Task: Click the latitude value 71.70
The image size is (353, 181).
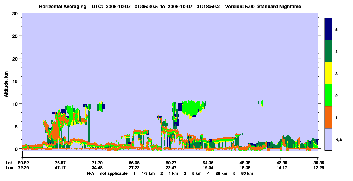Action: pos(97,163)
